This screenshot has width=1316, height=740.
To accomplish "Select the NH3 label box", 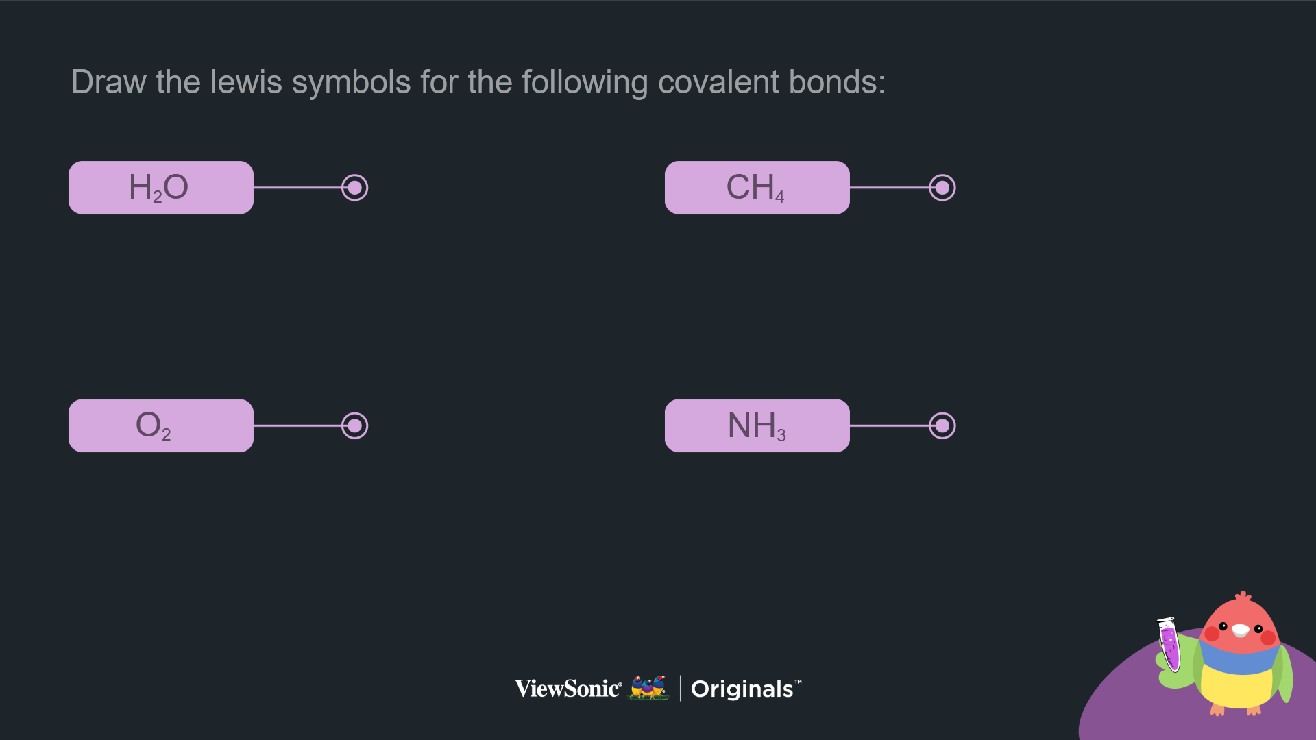I will point(757,425).
